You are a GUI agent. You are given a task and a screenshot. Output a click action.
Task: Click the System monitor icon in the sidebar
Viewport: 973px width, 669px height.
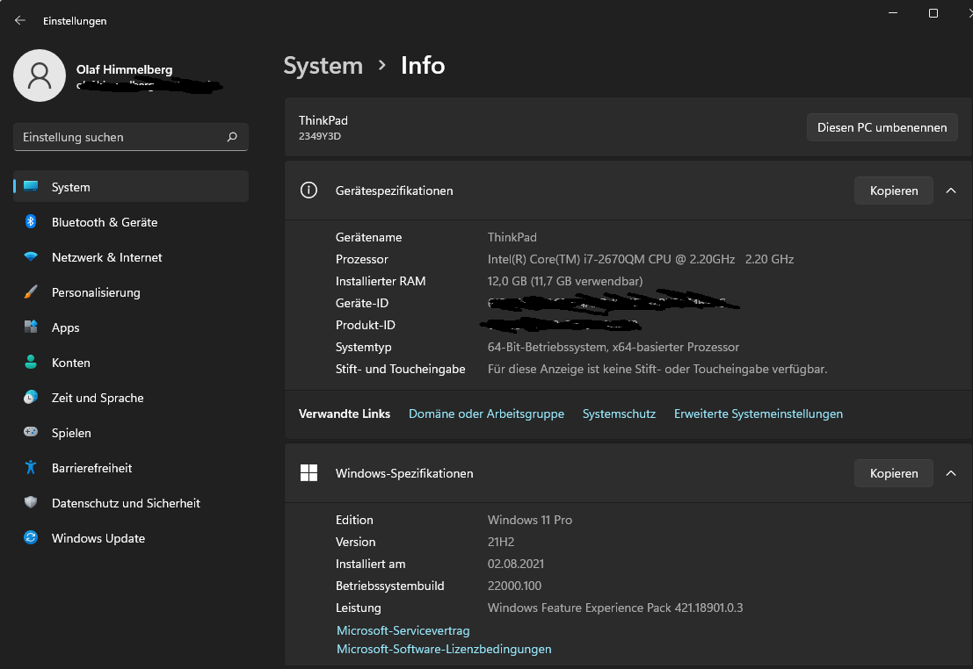pos(31,186)
